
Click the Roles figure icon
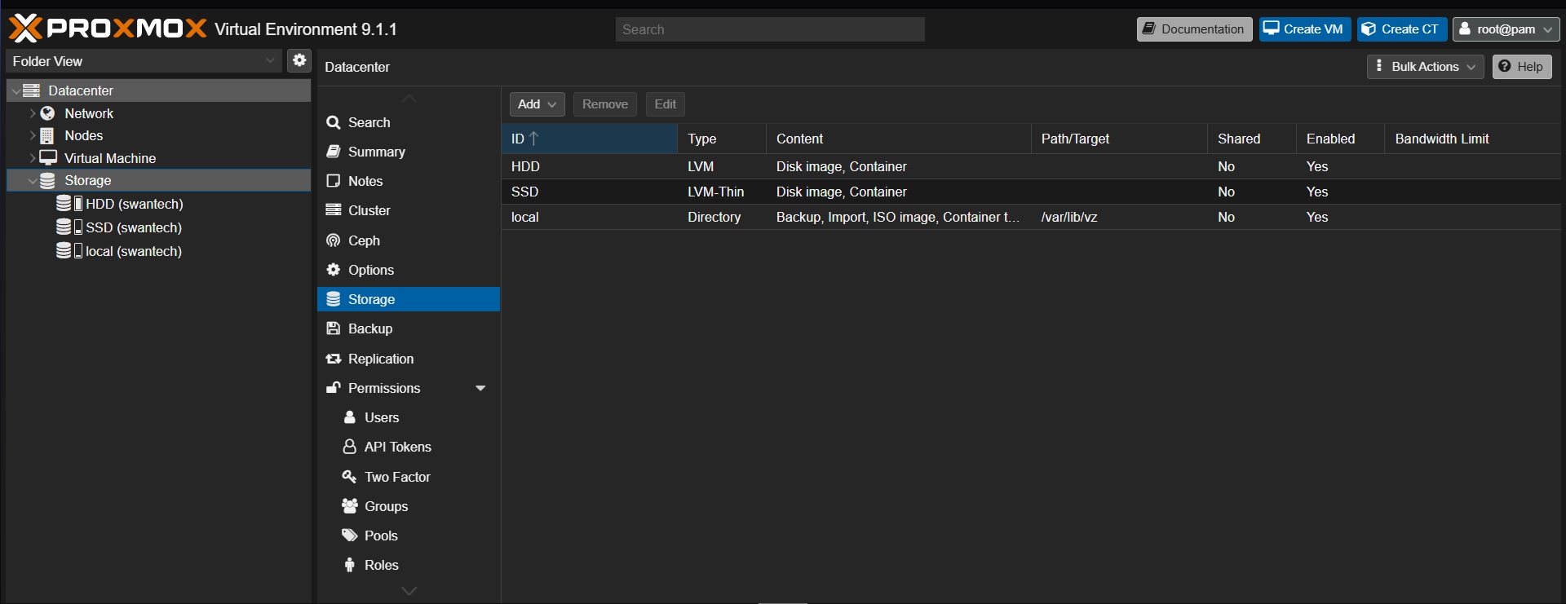point(349,565)
